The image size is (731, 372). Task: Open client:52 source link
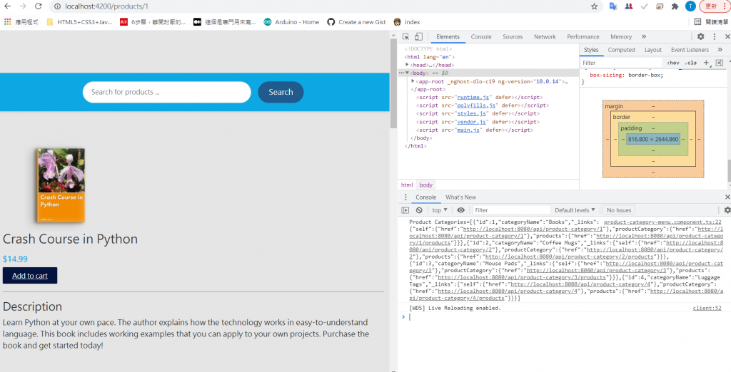coord(707,308)
